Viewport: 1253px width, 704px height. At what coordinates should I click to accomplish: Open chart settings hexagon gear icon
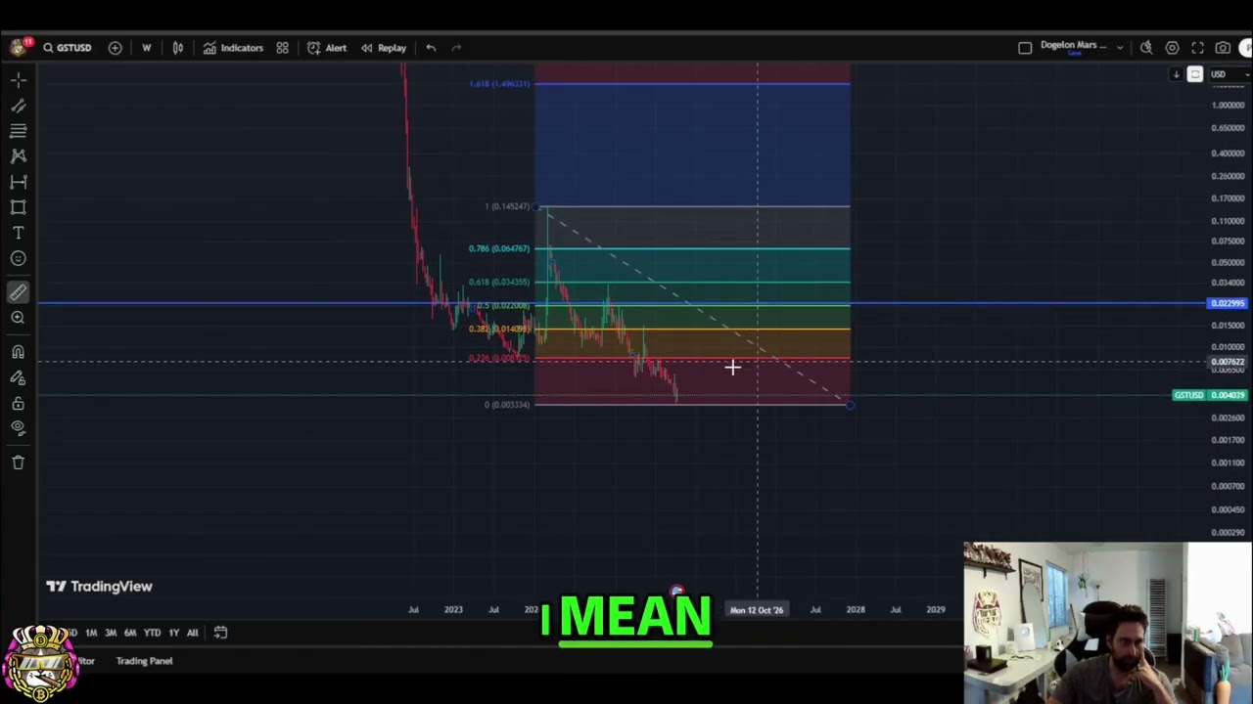1172,48
